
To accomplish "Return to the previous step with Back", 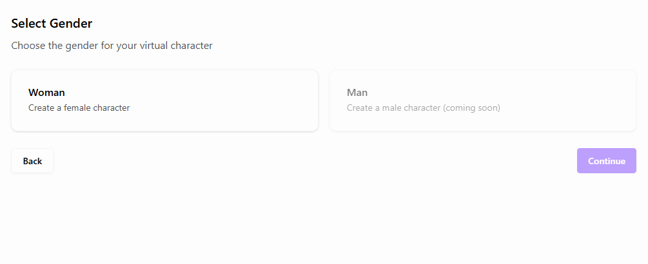I will coord(32,161).
